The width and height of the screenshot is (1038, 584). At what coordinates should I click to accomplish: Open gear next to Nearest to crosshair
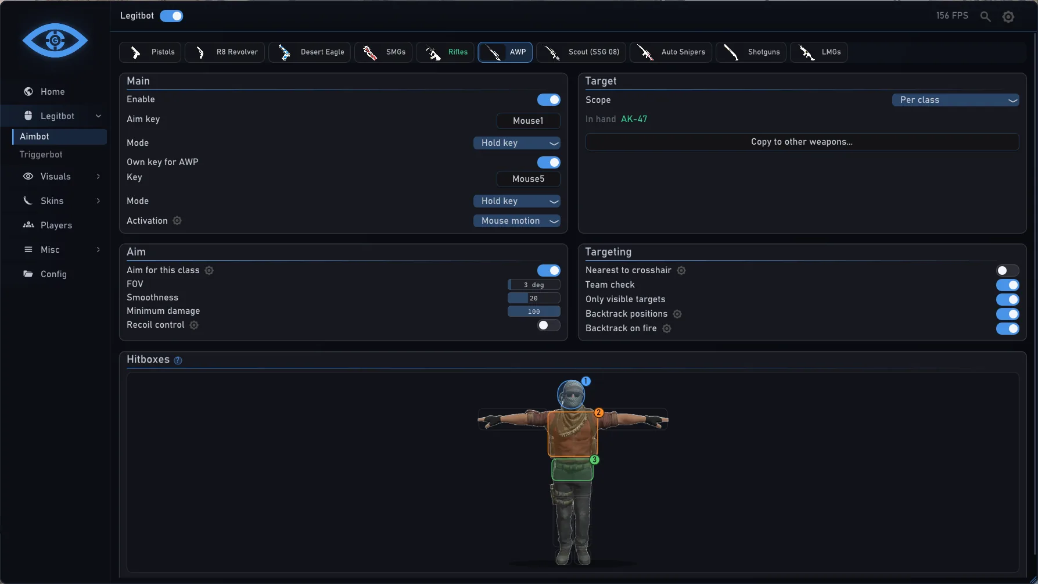(x=681, y=270)
